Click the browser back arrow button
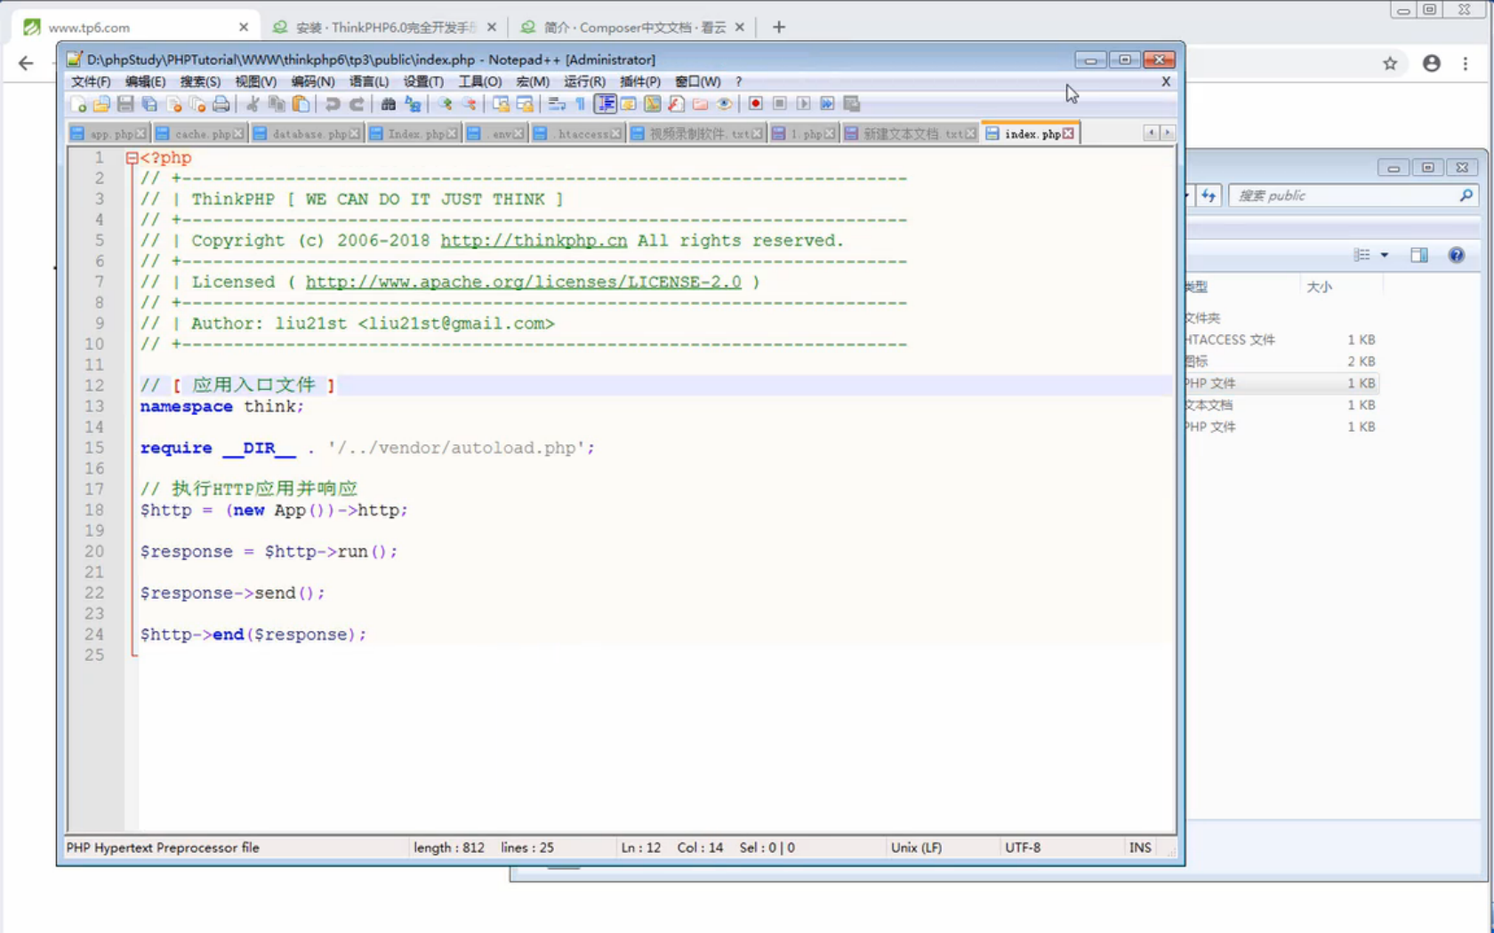Viewport: 1494px width, 933px height. (26, 63)
